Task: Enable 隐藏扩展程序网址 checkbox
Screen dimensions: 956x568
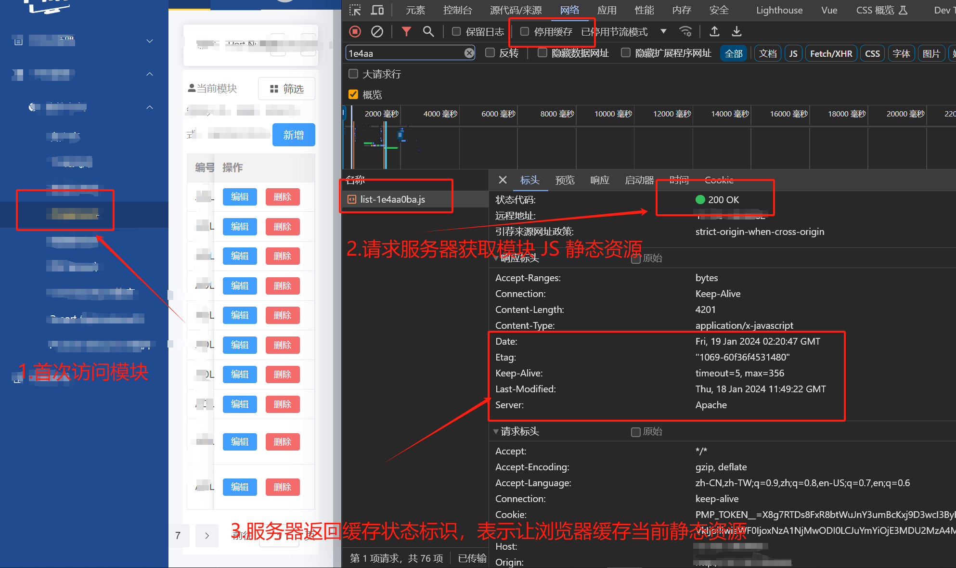Action: [x=626, y=53]
